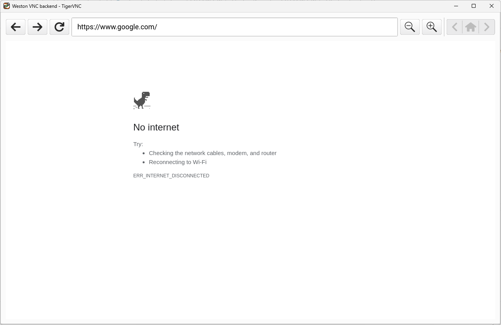The width and height of the screenshot is (501, 325).
Task: Click the "No internet" heading
Action: point(156,127)
